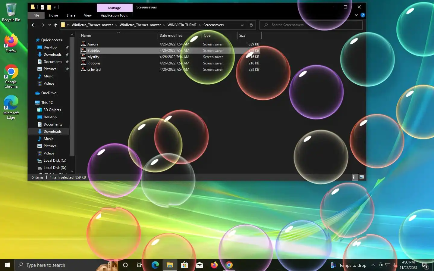Image resolution: width=434 pixels, height=271 pixels.
Task: Open Cortana from the taskbar
Action: pyautogui.click(x=125, y=265)
